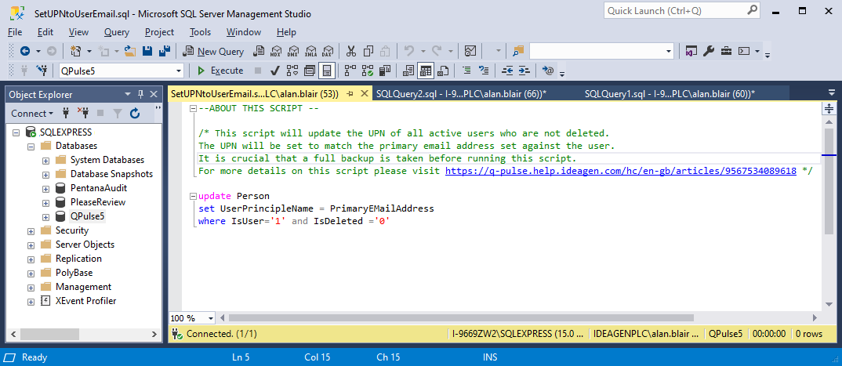Refresh the Object Explorer tree
This screenshot has width=842, height=366.
135,113
